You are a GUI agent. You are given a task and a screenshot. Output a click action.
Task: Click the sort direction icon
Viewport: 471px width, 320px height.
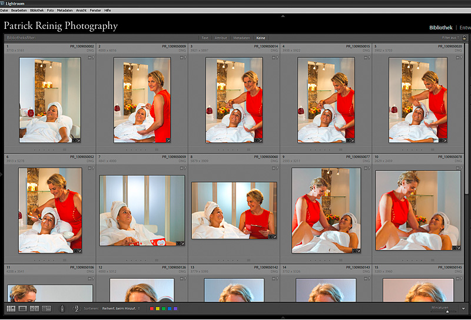pos(77,308)
